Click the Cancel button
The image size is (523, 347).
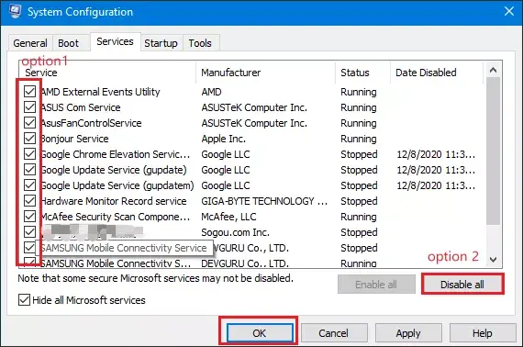pyautogui.click(x=334, y=332)
